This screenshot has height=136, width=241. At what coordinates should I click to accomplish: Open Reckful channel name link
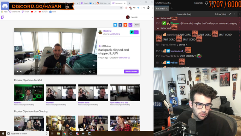point(107,31)
